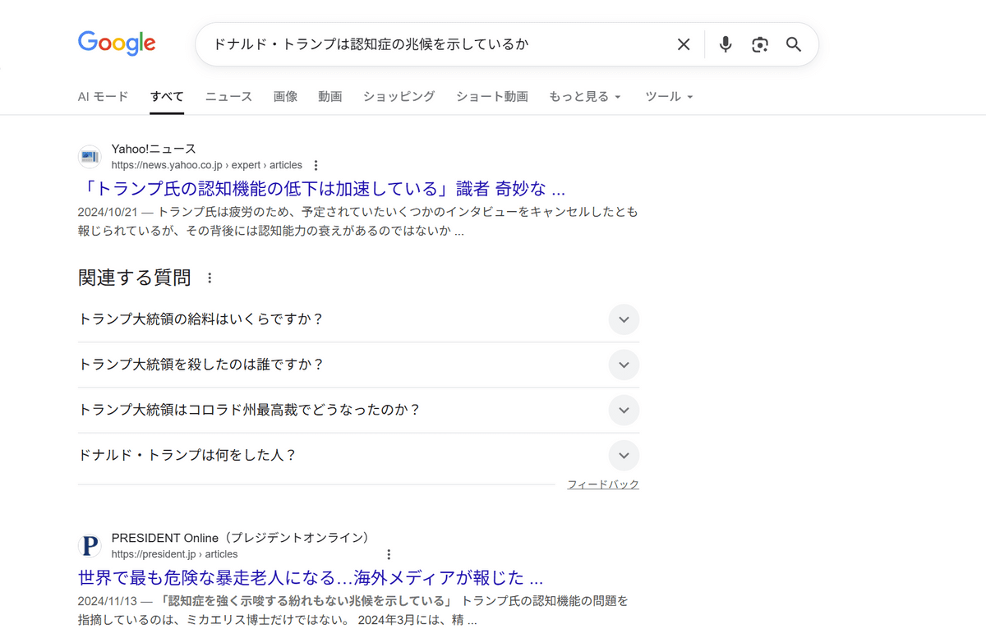Open three-dot menu for PRESIDENT Online result
Viewport: 986px width, 638px height.
389,554
